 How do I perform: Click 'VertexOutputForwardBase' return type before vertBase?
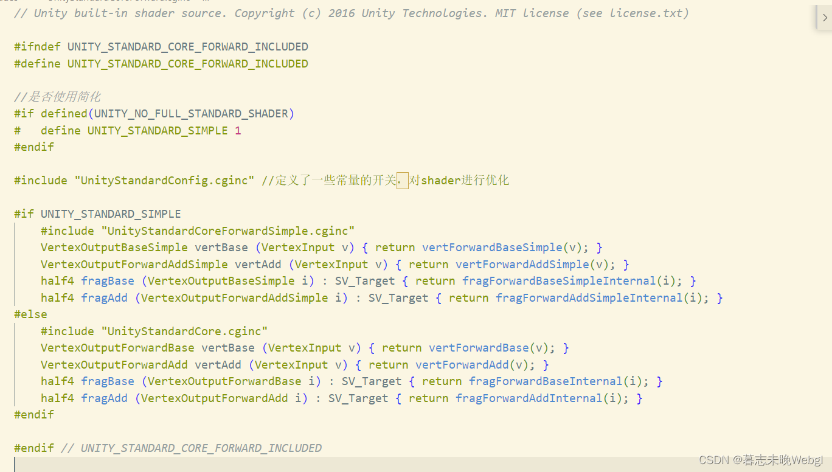(x=117, y=348)
